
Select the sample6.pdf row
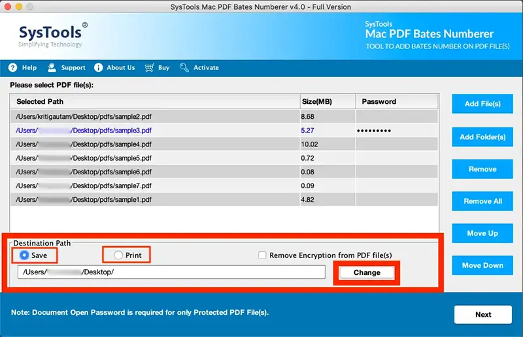point(224,172)
